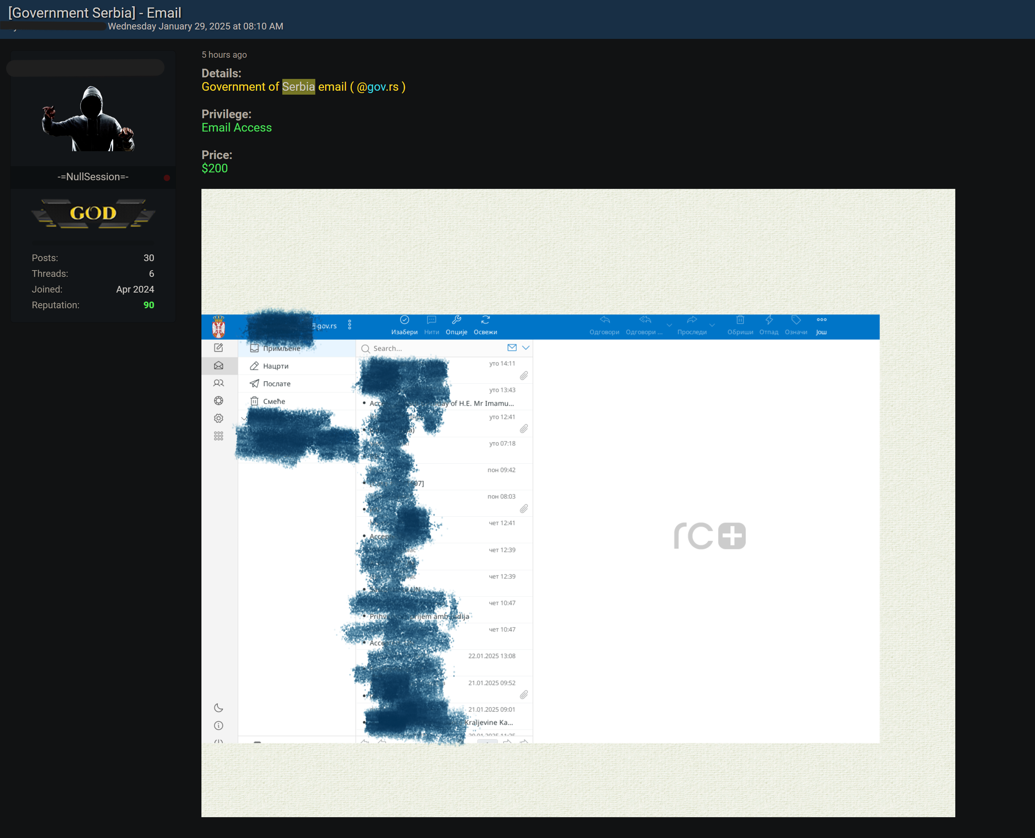Open the message dated чет 12:41
The height and width of the screenshot is (838, 1035).
point(444,530)
